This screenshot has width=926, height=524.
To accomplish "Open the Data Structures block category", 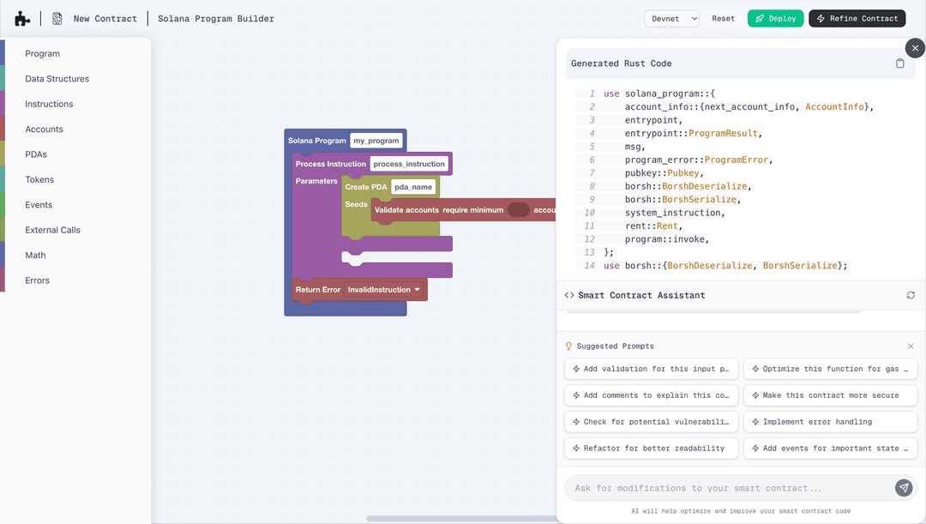I will click(x=57, y=79).
